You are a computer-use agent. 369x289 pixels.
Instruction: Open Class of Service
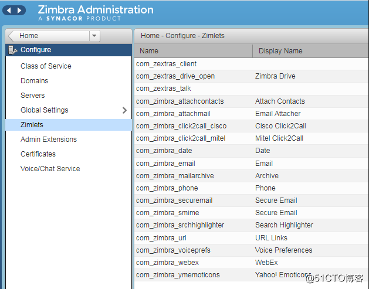pos(46,66)
